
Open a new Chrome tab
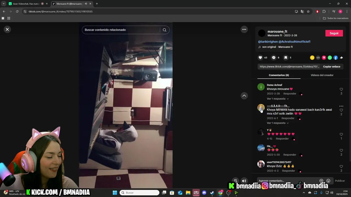[97, 4]
